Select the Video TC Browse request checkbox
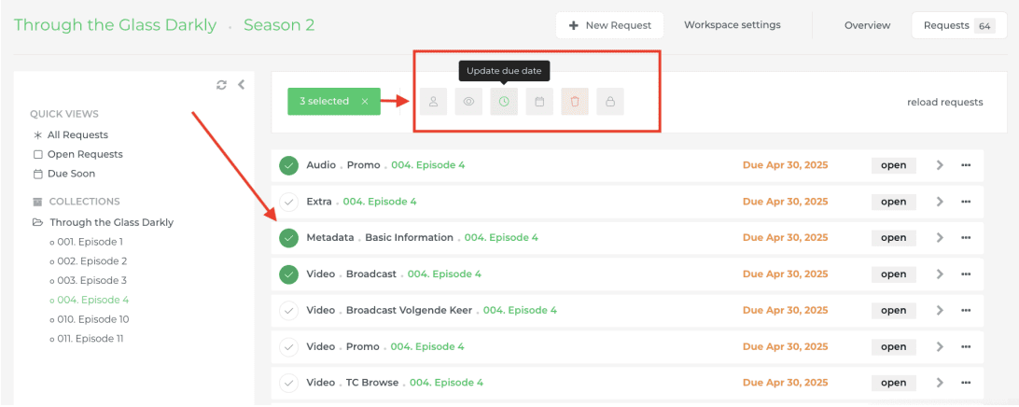1019x407 pixels. coord(289,383)
